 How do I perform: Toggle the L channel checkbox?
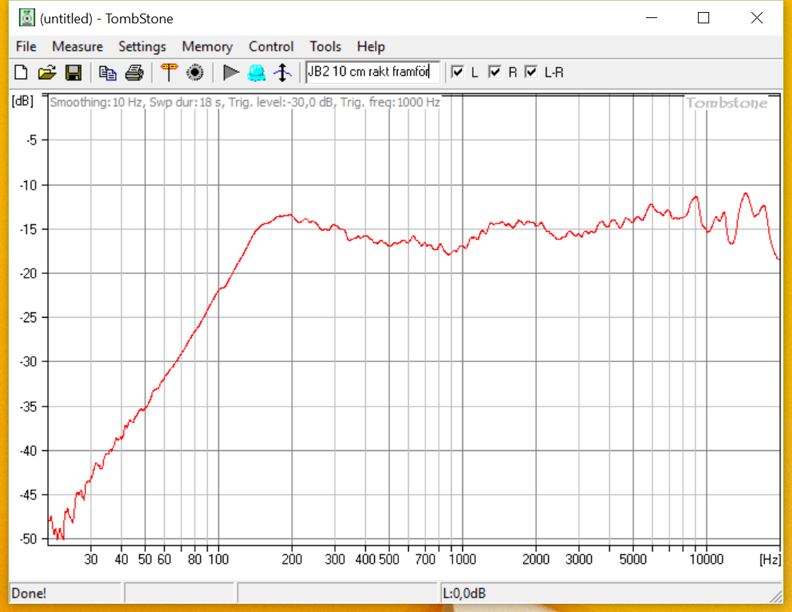[x=458, y=72]
